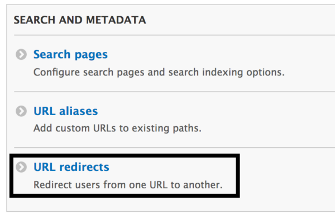Open the URL redirects link
The width and height of the screenshot is (335, 219).
pyautogui.click(x=71, y=167)
